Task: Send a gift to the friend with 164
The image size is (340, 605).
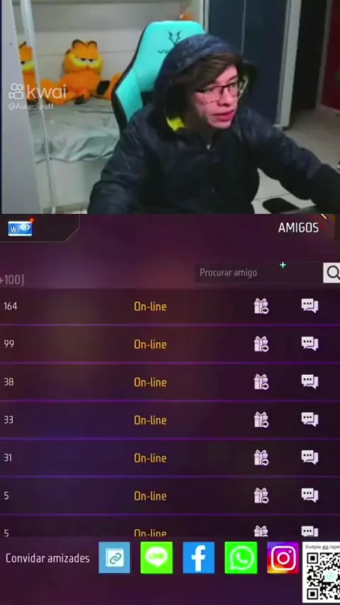Action: [x=261, y=306]
